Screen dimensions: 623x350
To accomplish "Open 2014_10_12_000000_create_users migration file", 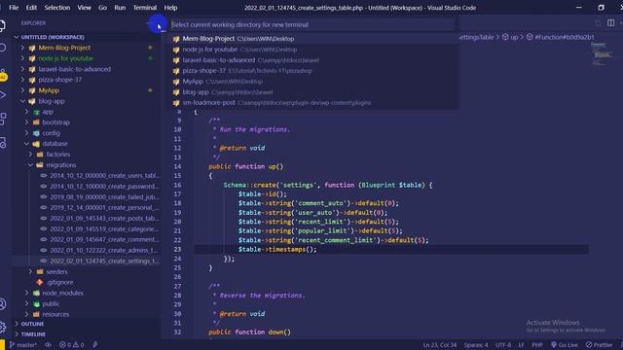I will (x=105, y=175).
